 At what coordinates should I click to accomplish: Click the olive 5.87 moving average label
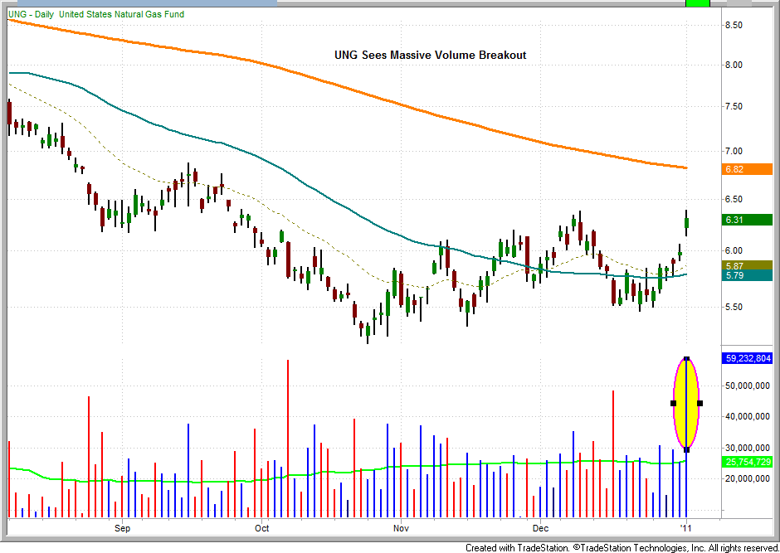pyautogui.click(x=747, y=265)
